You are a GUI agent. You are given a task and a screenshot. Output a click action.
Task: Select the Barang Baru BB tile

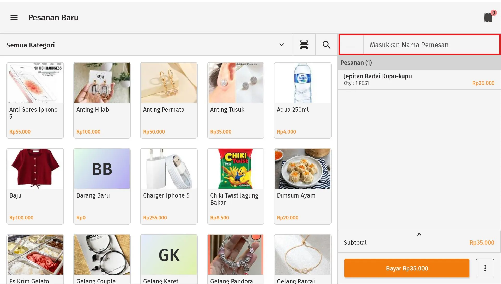(x=102, y=186)
